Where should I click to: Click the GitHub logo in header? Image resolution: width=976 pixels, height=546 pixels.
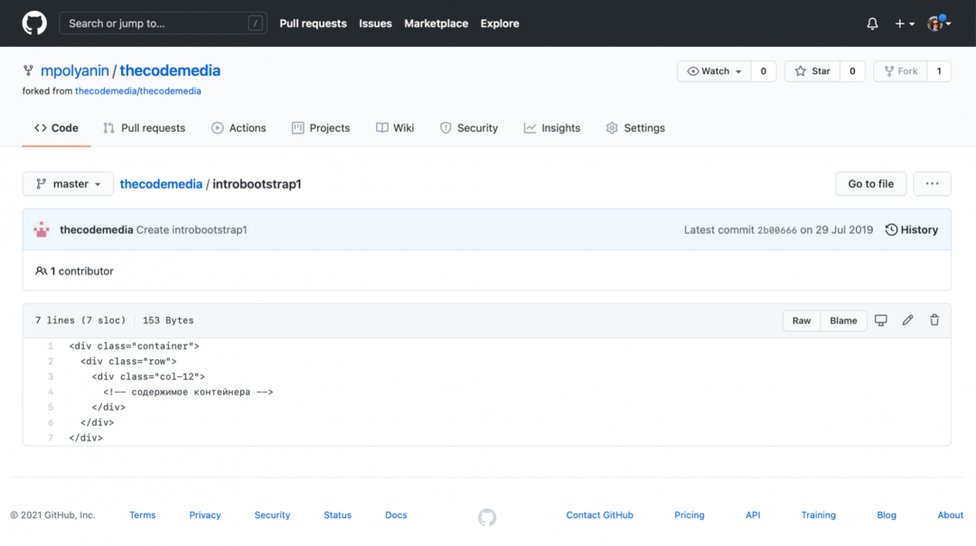click(x=34, y=23)
